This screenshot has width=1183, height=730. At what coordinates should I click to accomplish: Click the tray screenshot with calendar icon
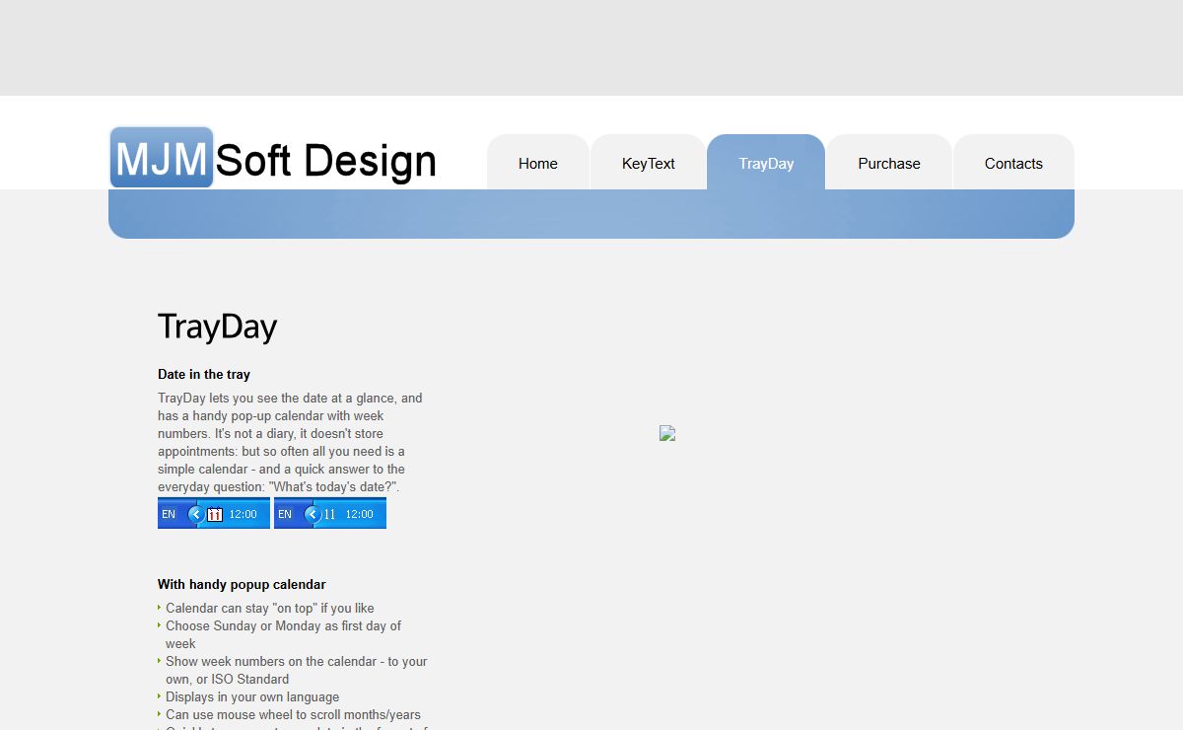[x=214, y=513]
